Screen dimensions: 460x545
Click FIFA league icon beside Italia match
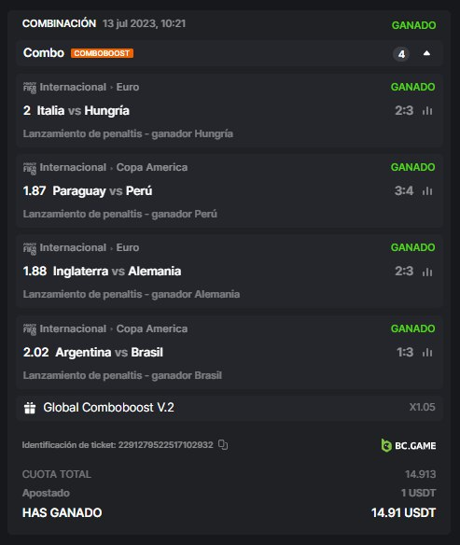click(x=30, y=88)
